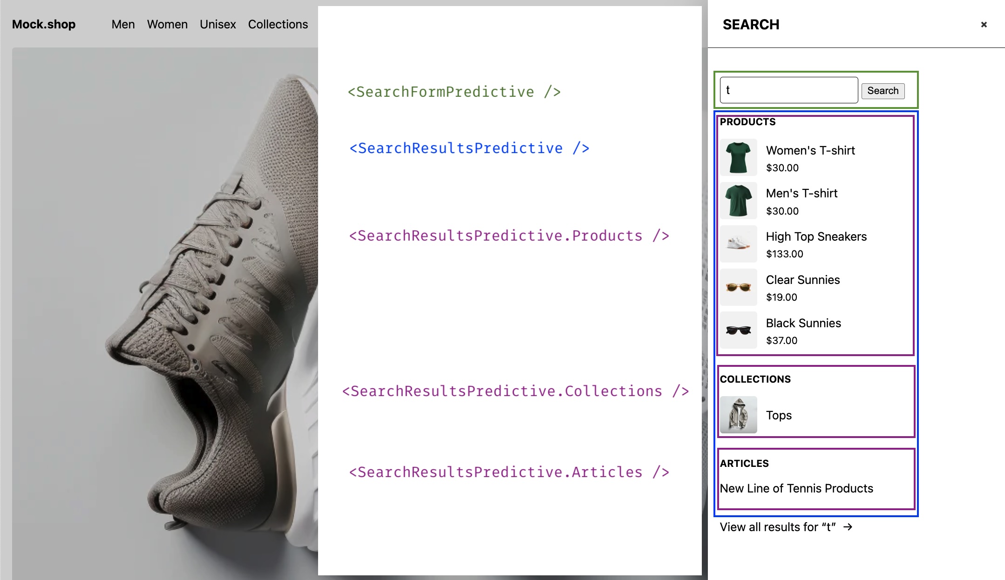1005x580 pixels.
Task: Focus the predictive search text field
Action: 788,90
